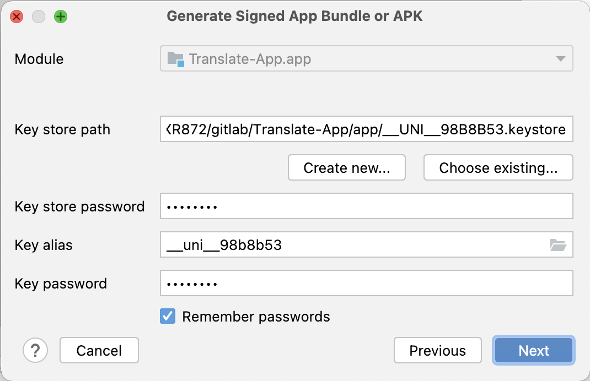The image size is (590, 381).
Task: Go back with the Previous button
Action: point(438,350)
